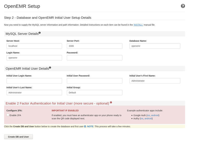
Task: Focus the Initial User Login Name field
Action: pyautogui.click(x=34, y=81)
